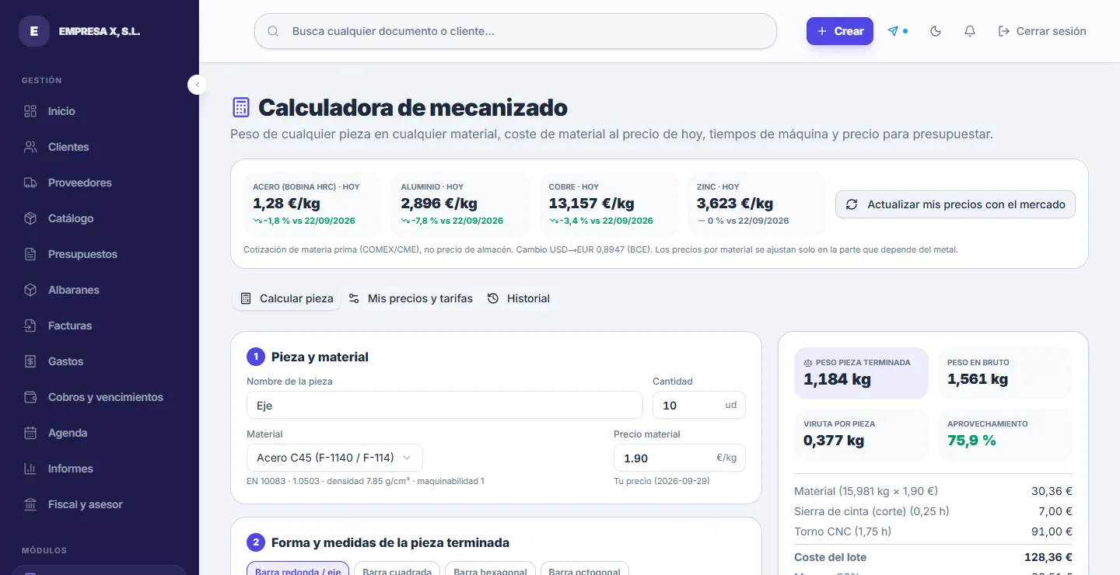
Task: Open the Material dropdown Acero C45
Action: tap(334, 458)
